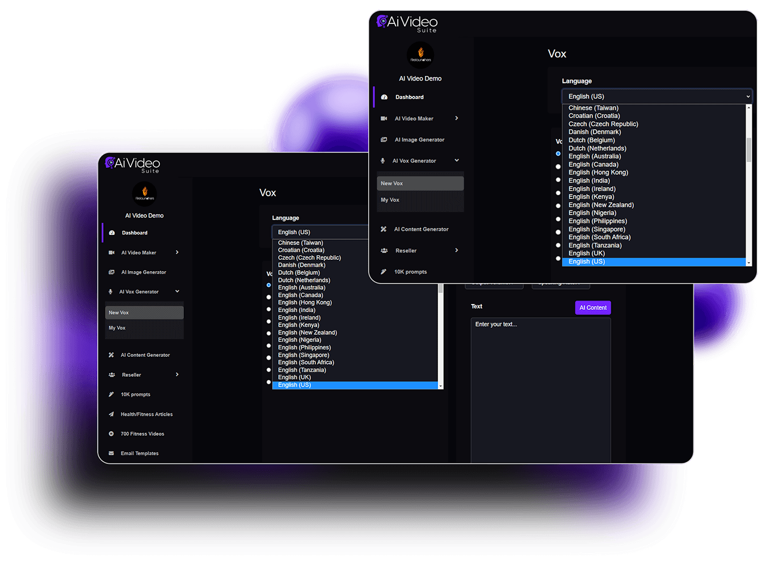Click 10K prompts pen icon in back window
Image resolution: width=766 pixels, height=561 pixels.
(111, 394)
